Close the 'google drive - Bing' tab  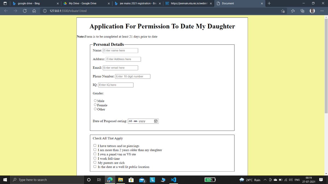click(x=58, y=3)
